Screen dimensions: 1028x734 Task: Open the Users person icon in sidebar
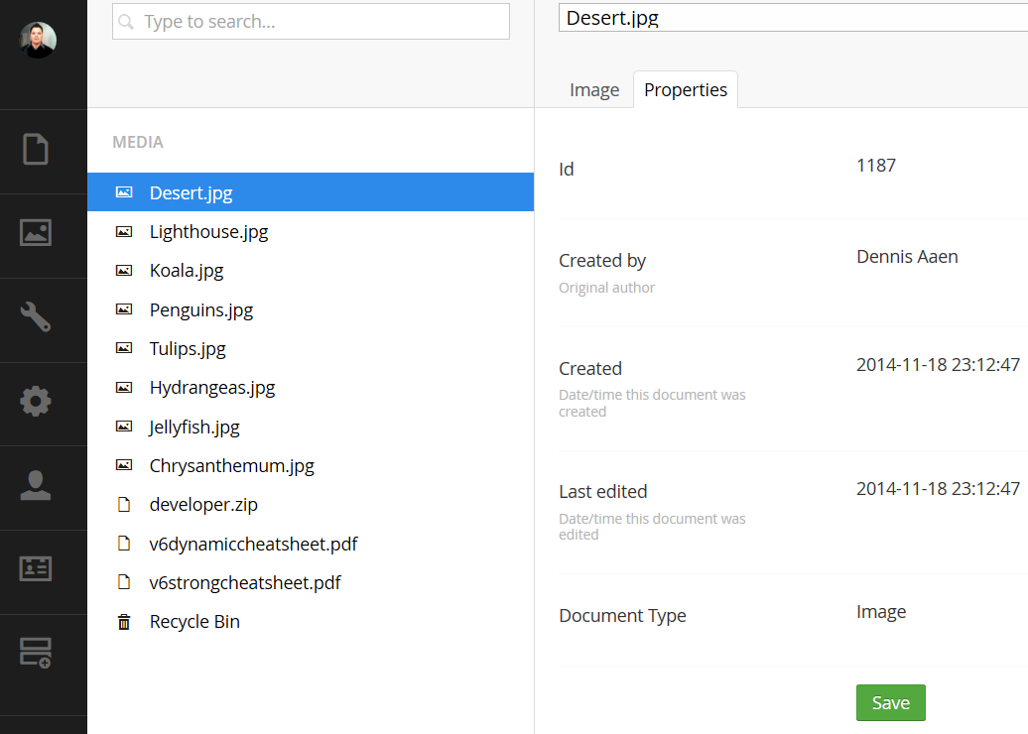point(36,485)
